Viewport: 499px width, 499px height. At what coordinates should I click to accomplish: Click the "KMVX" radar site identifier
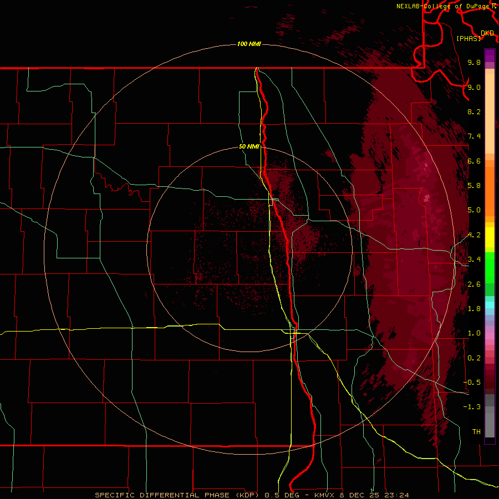(x=324, y=495)
